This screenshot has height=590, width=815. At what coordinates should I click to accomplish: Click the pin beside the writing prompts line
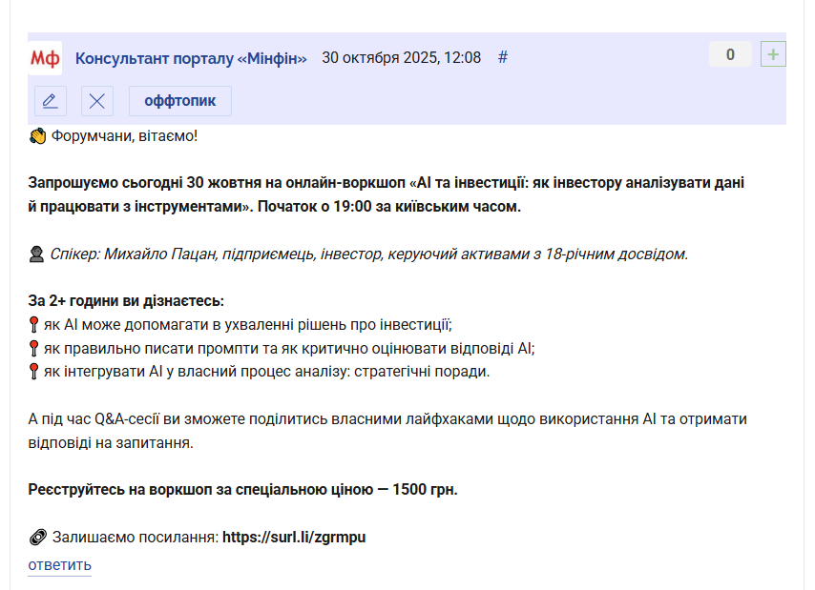34,348
